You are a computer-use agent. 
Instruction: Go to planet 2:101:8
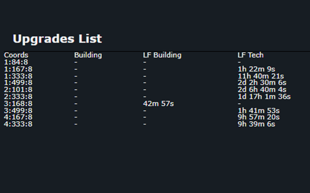(x=18, y=90)
